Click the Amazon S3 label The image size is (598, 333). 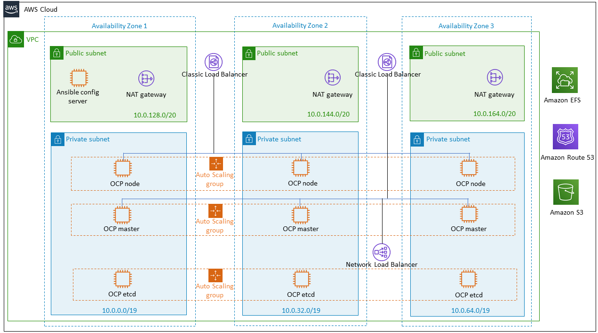pos(566,212)
